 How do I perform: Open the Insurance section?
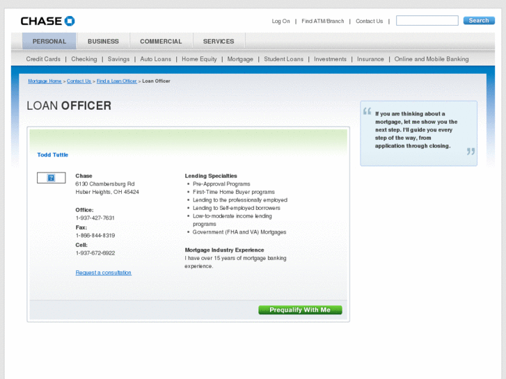(370, 59)
